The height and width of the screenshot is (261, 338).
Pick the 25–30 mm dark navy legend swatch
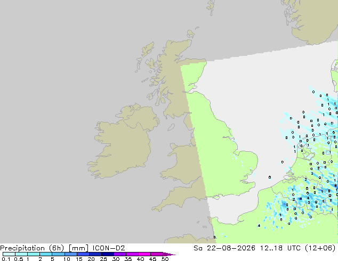click(108, 254)
